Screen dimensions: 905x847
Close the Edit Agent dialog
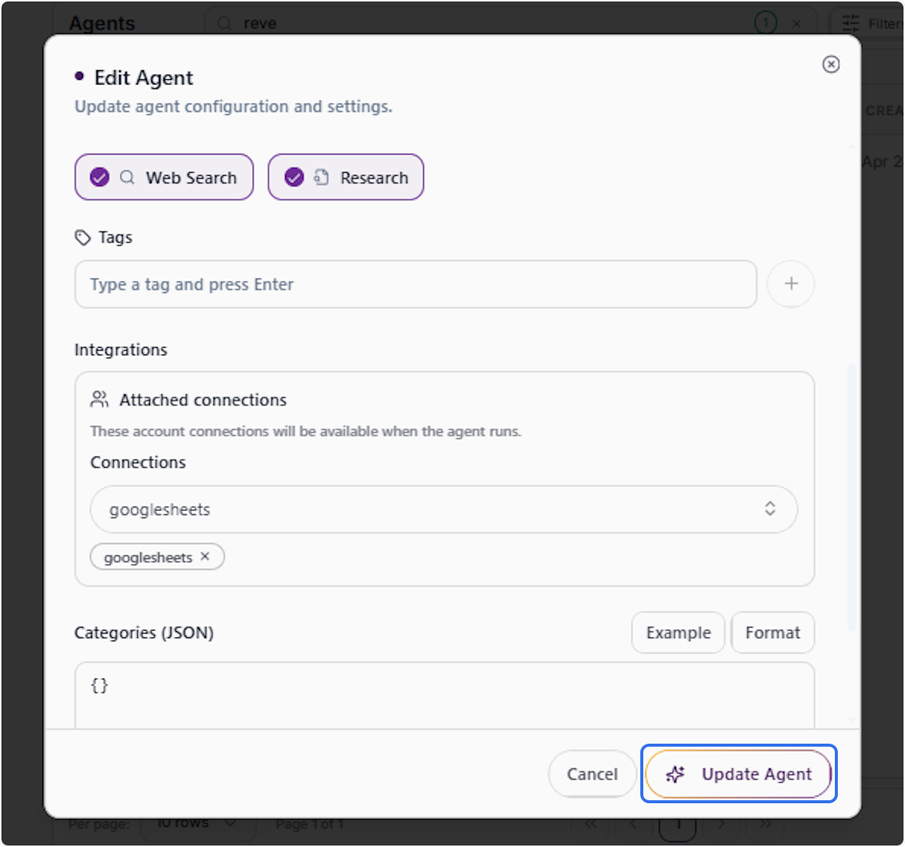(830, 65)
